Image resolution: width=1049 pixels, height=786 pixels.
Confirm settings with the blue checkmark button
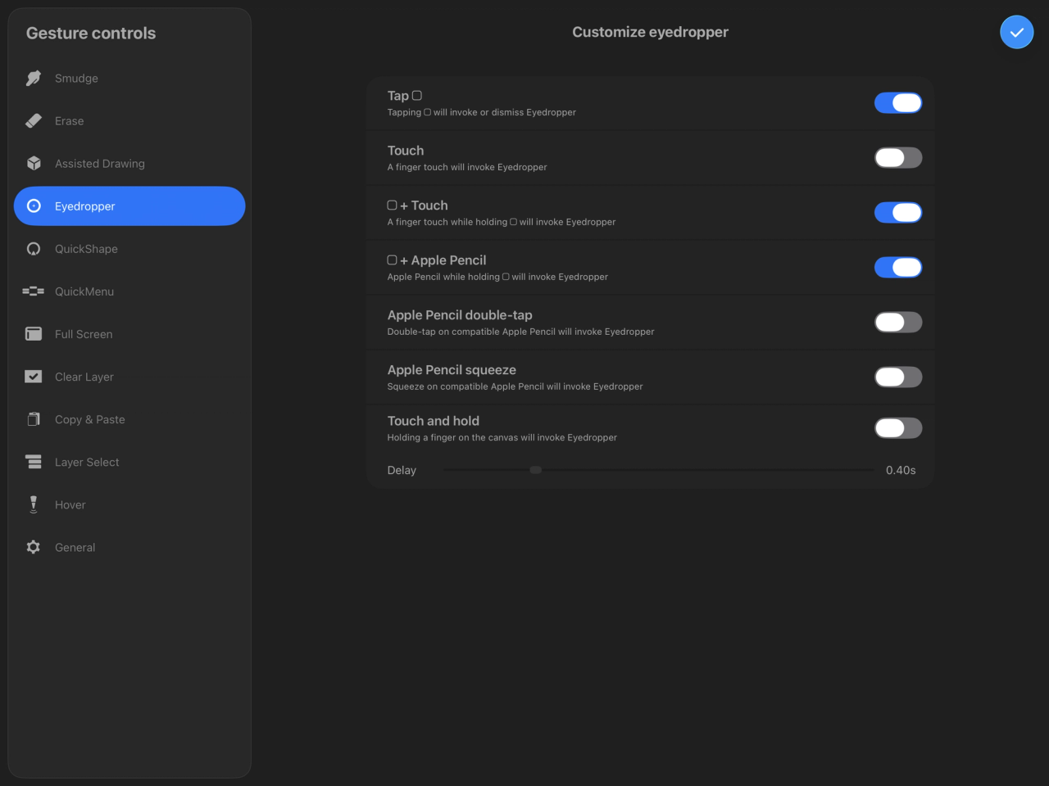[1017, 32]
